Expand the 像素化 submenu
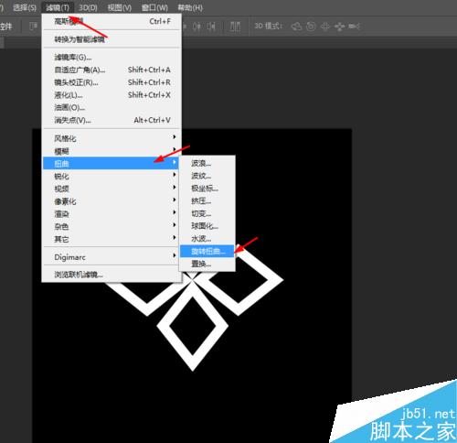457x443 pixels. tap(112, 201)
